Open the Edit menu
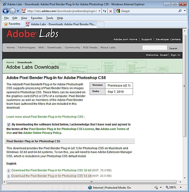Viewport: 189px width, 192px height. [15, 18]
